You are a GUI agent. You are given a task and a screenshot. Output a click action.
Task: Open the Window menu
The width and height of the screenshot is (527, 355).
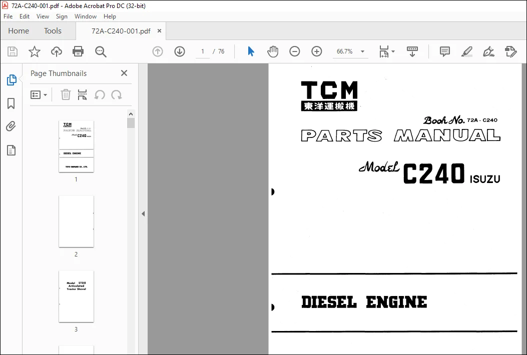(x=86, y=16)
